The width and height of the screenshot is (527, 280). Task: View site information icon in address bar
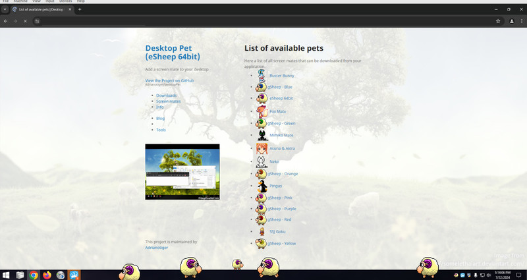click(38, 21)
